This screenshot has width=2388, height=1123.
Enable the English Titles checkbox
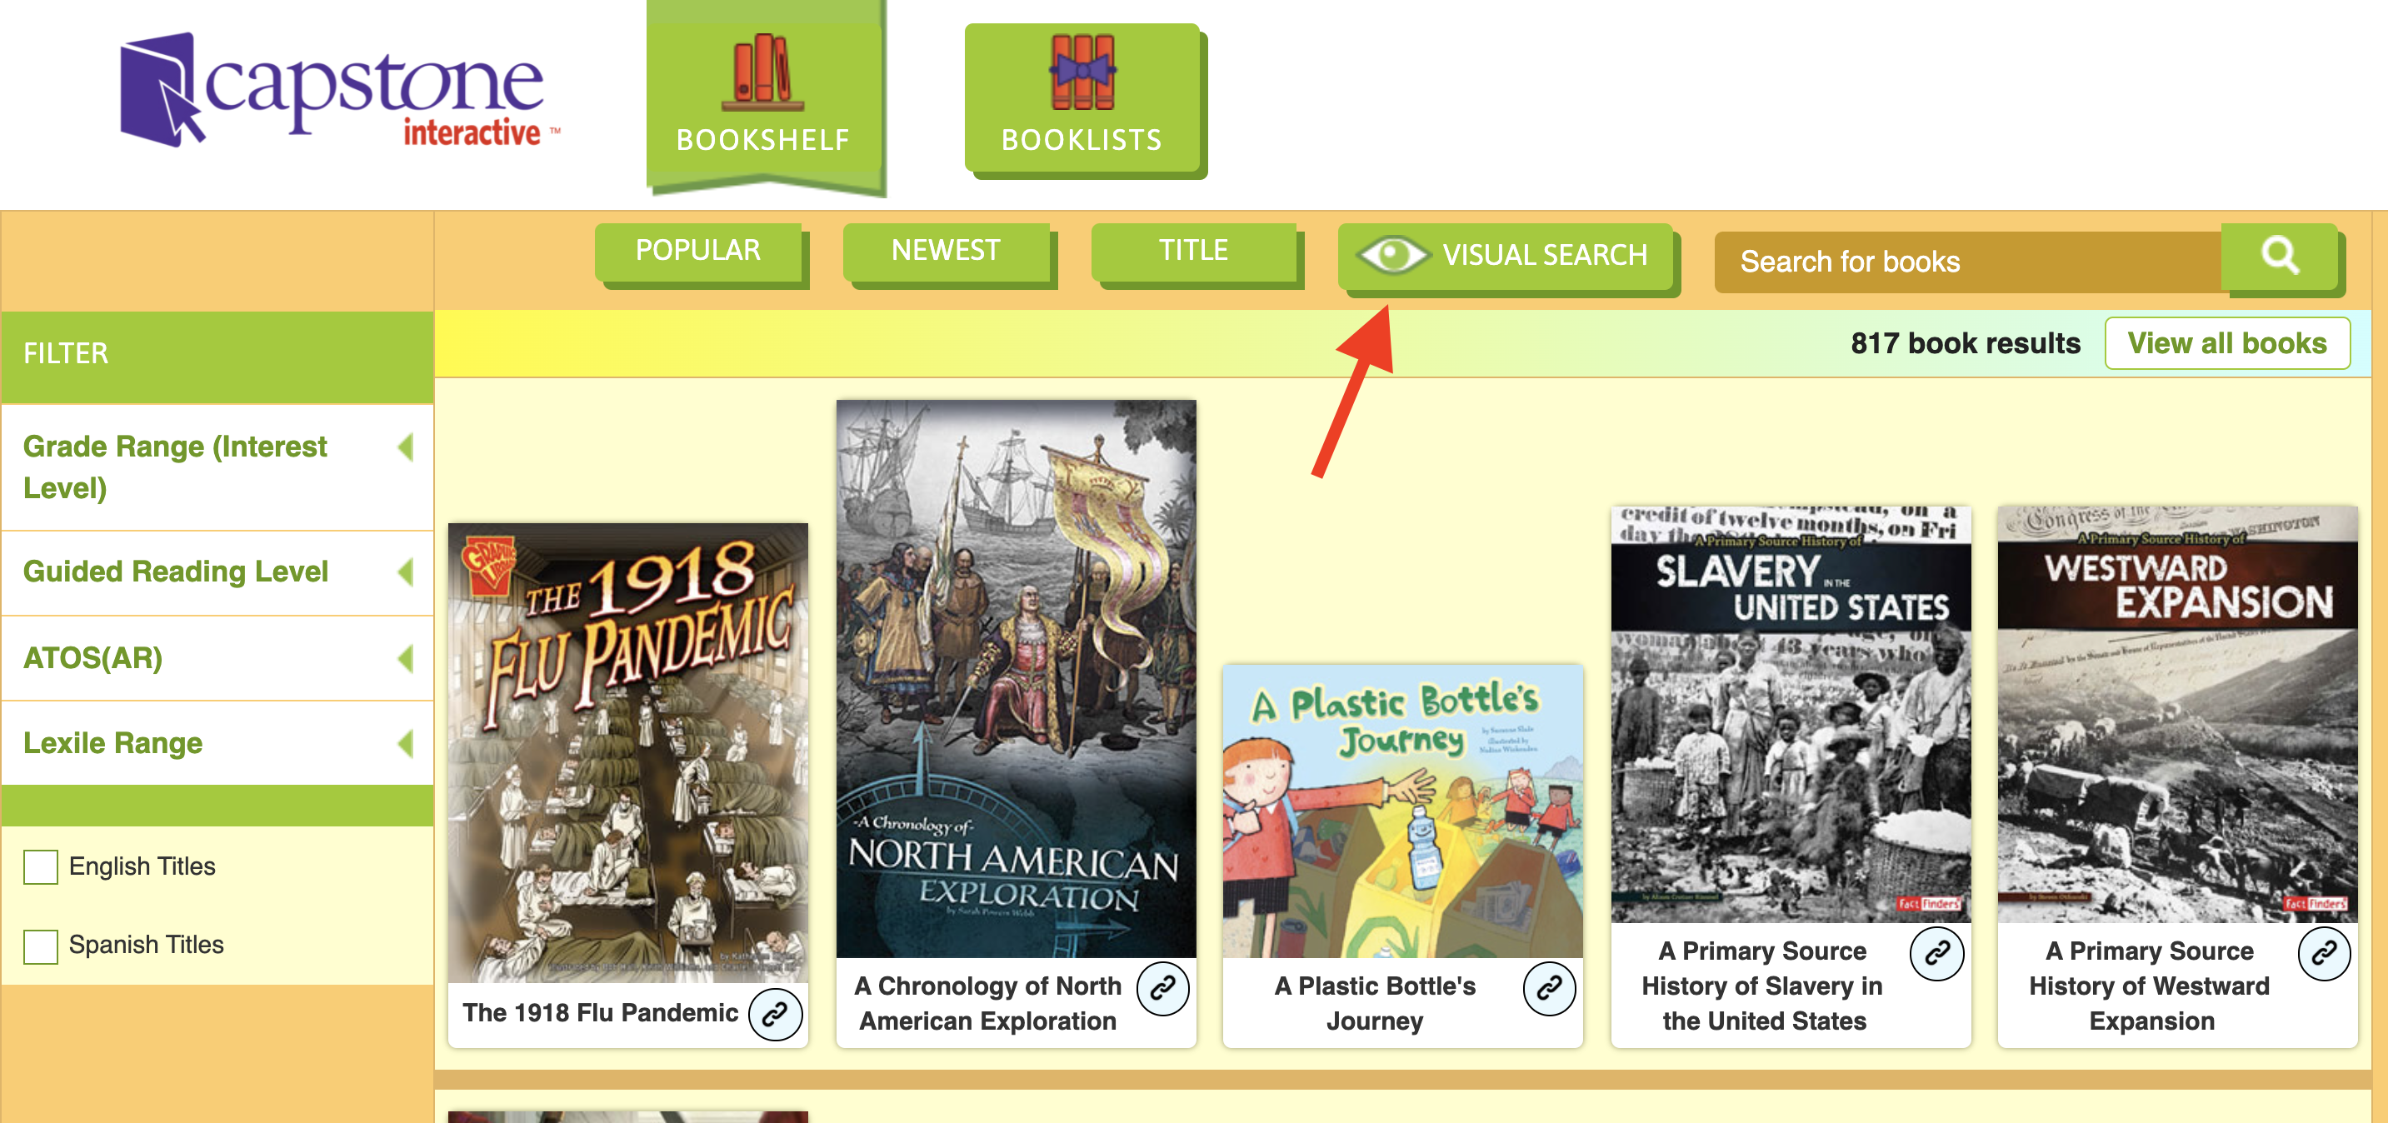41,866
